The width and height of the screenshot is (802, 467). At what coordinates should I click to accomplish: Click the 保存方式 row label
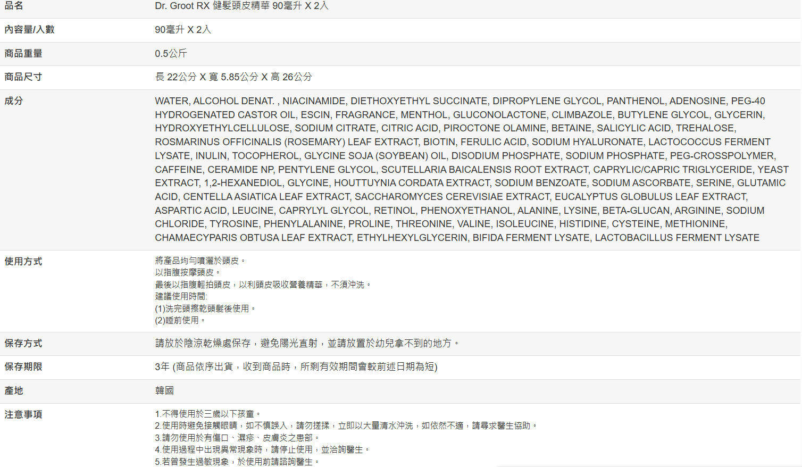pos(23,344)
